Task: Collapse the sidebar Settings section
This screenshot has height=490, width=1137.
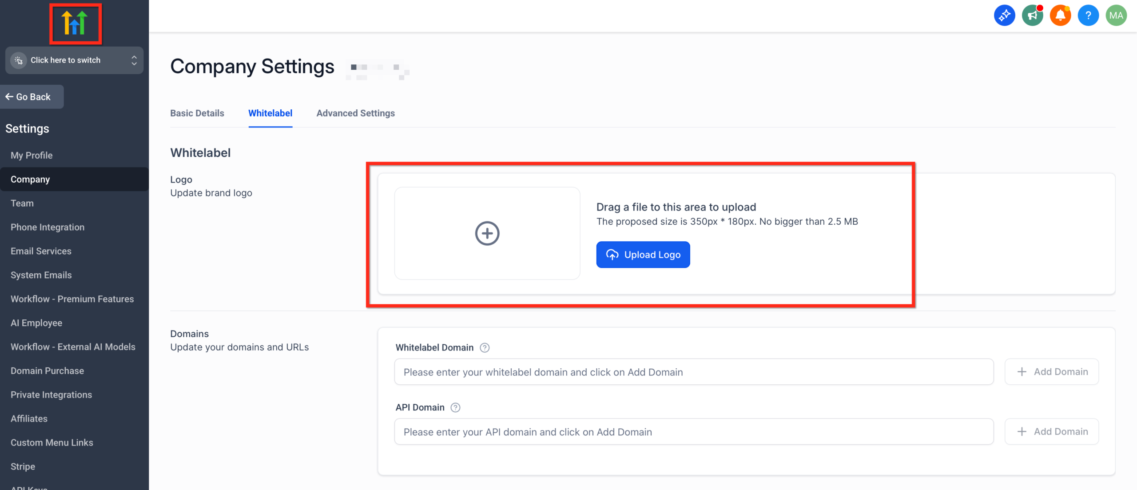Action: 27,128
